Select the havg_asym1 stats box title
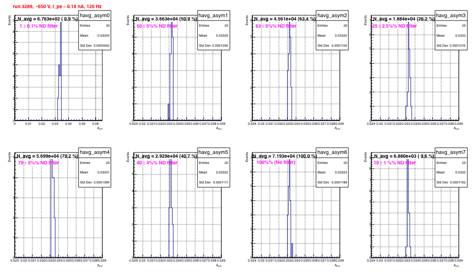Viewport: 475px width, 274px height. point(213,15)
